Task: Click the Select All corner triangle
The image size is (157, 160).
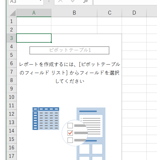Action: click(13, 13)
